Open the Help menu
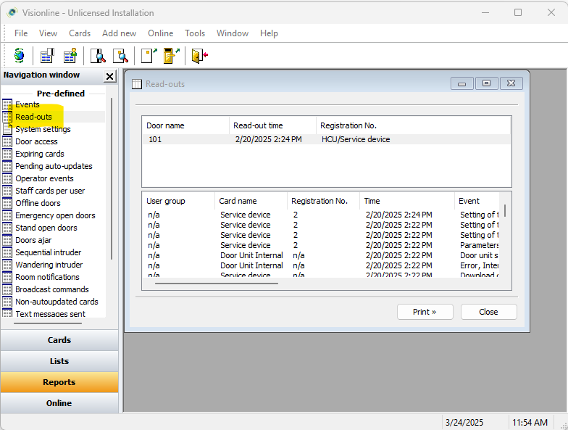Screen dimensions: 568x430 click(270, 33)
